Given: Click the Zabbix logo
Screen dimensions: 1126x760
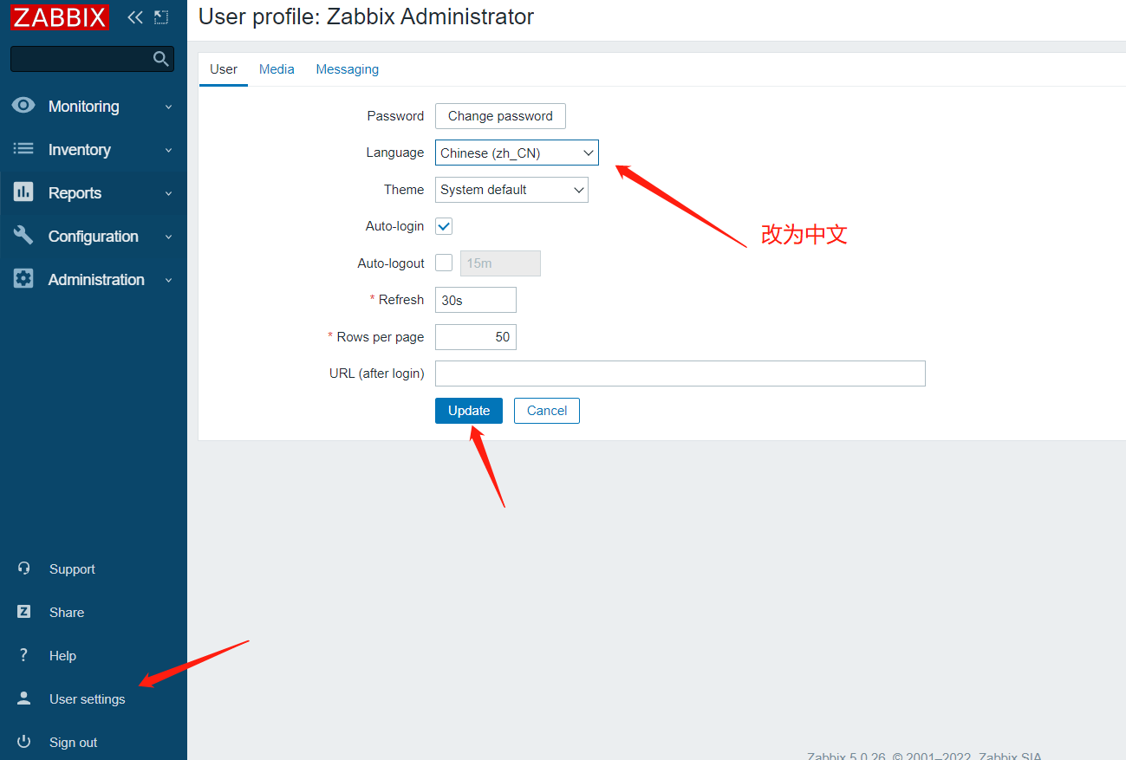Looking at the screenshot, I should click(59, 17).
